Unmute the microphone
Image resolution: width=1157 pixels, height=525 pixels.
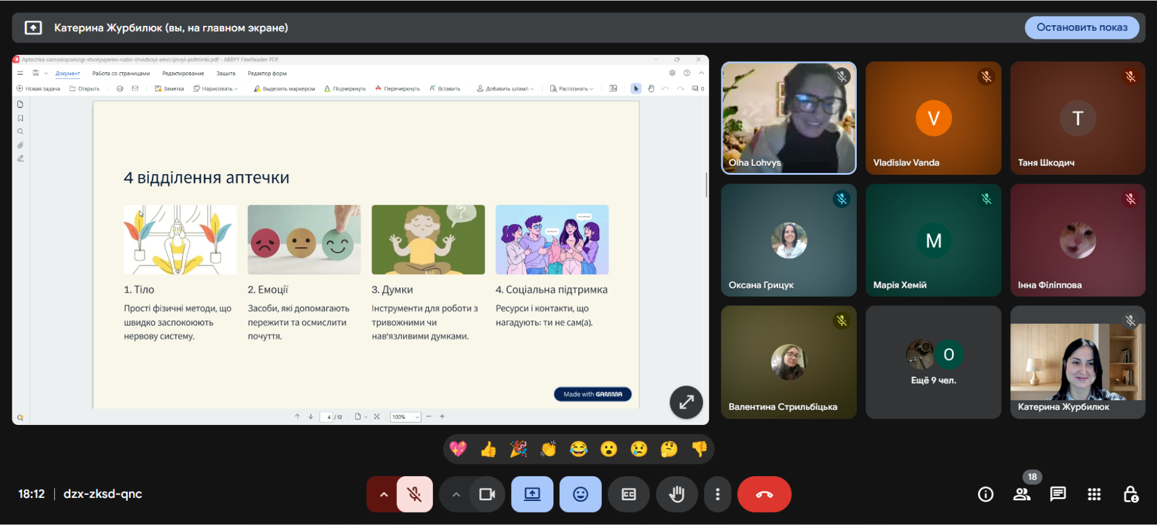414,494
